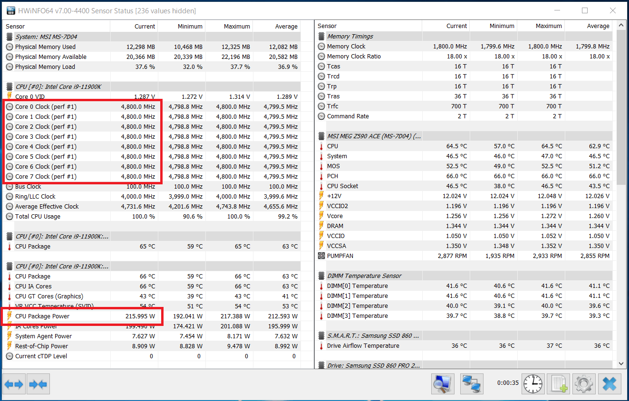Select the Core 7 Clock (perf #1) row

pos(152,176)
